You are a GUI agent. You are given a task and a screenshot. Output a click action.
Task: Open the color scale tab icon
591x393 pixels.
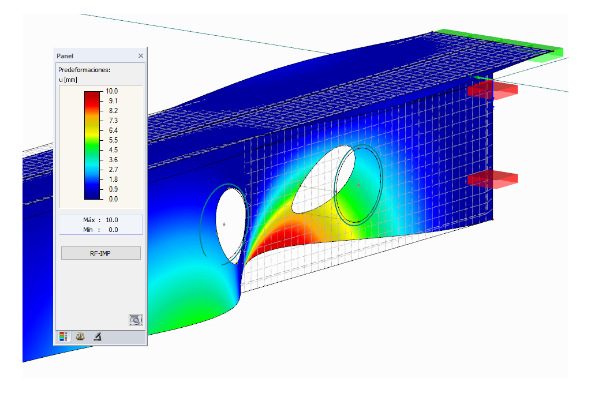click(x=63, y=336)
